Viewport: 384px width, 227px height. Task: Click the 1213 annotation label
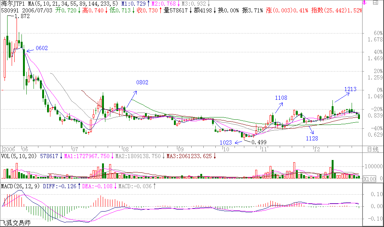350,89
